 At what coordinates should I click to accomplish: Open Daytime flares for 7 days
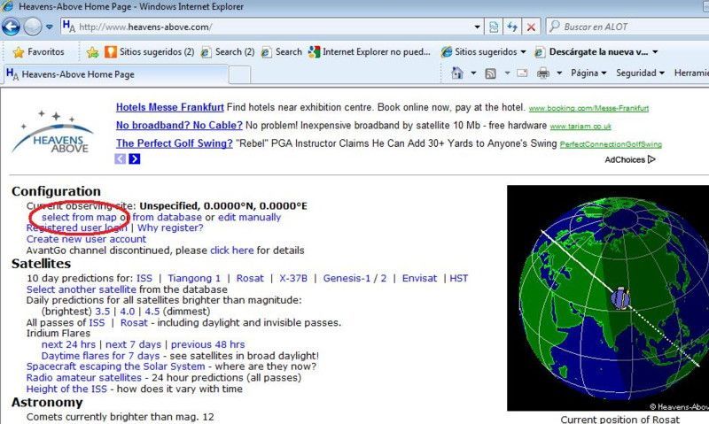click(100, 356)
